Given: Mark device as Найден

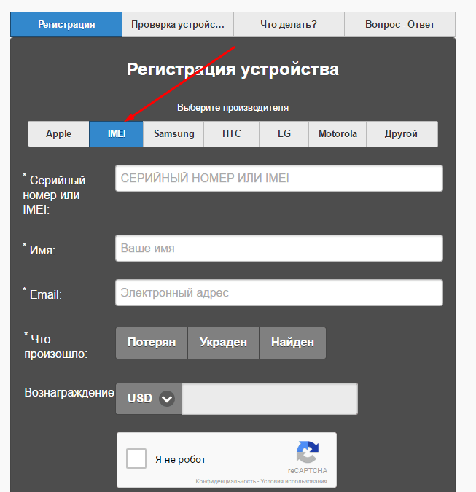Looking at the screenshot, I should coord(292,343).
